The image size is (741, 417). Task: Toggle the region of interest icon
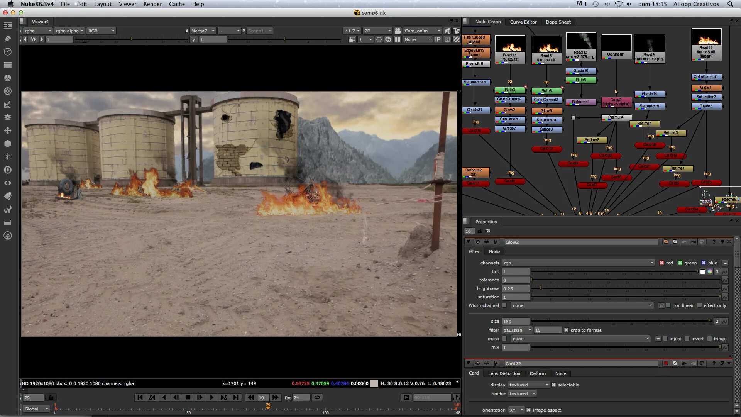tap(379, 39)
